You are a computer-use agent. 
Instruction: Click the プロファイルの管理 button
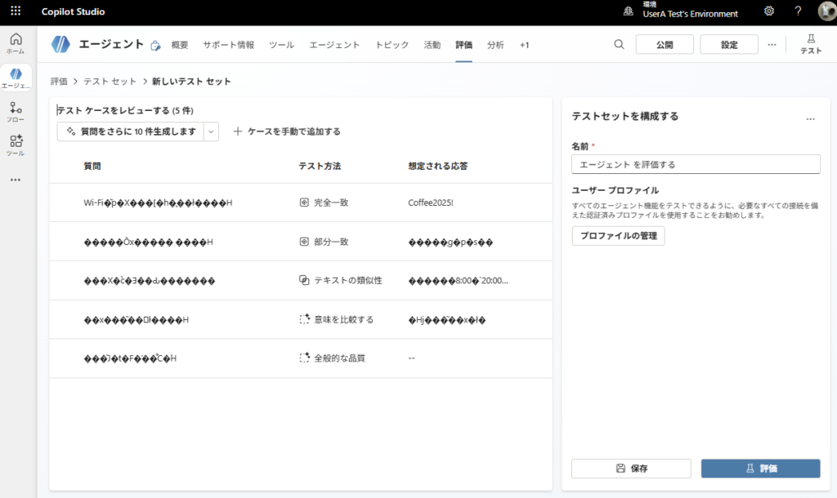pos(618,236)
